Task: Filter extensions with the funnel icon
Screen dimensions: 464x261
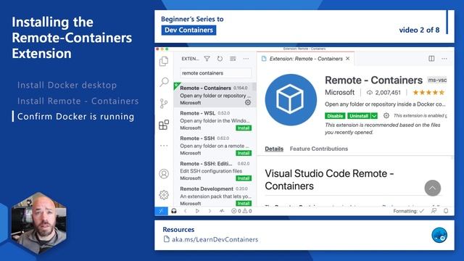Action: click(x=207, y=59)
